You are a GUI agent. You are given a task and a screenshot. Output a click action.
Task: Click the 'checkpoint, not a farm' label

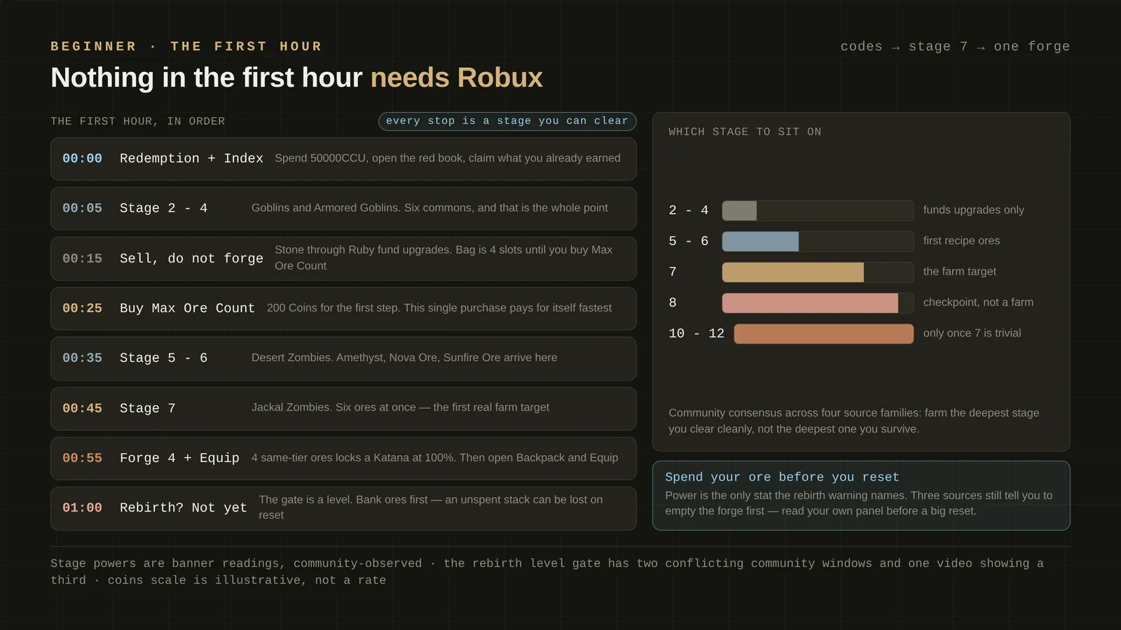click(x=978, y=302)
